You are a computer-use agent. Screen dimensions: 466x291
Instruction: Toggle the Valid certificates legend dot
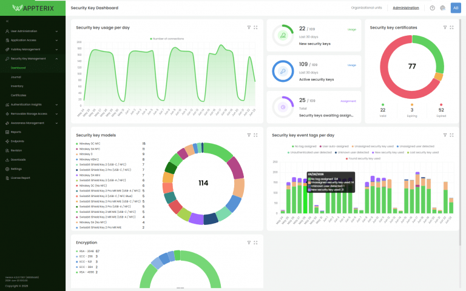coord(383,105)
